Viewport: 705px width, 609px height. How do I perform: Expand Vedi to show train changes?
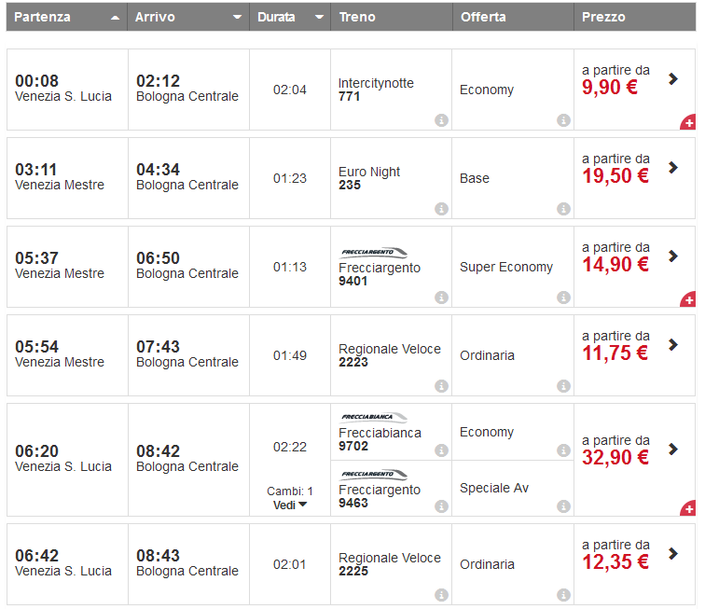[x=290, y=505]
